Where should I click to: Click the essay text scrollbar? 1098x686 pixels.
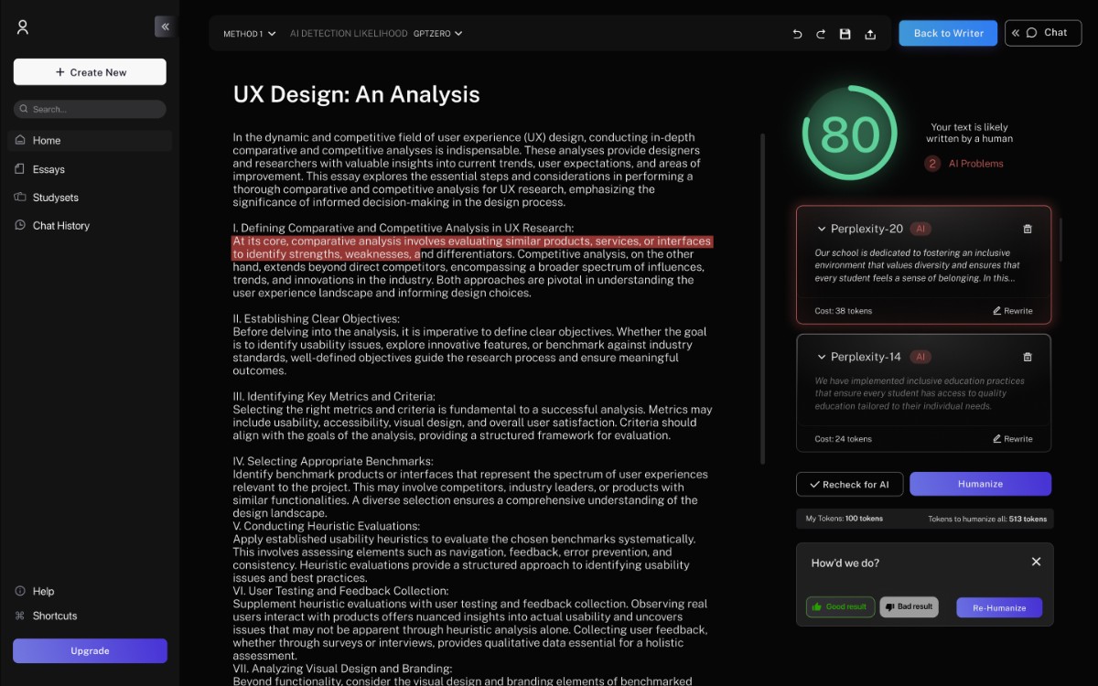tap(762, 298)
